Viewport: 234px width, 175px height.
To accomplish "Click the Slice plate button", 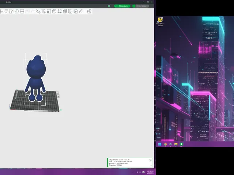I will coord(124,6).
